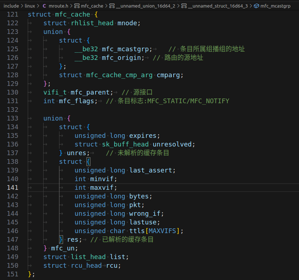Image resolution: width=299 pixels, height=280 pixels.
Task: Click 'vifi_t' type on line 130
Action: coord(55,92)
